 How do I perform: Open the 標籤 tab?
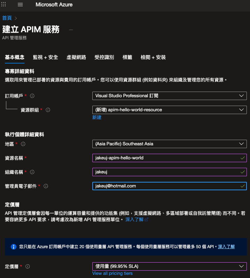(127, 57)
